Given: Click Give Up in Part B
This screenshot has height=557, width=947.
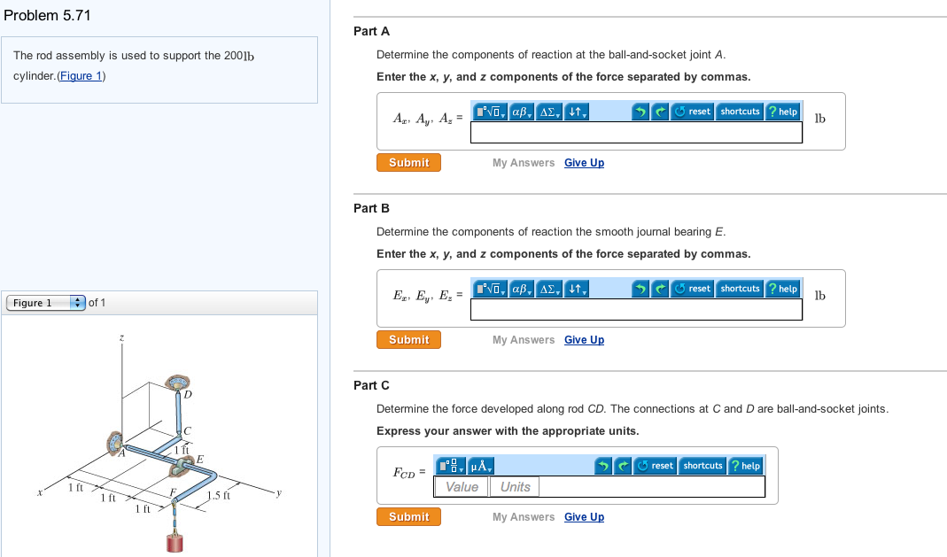Looking at the screenshot, I should pyautogui.click(x=584, y=340).
